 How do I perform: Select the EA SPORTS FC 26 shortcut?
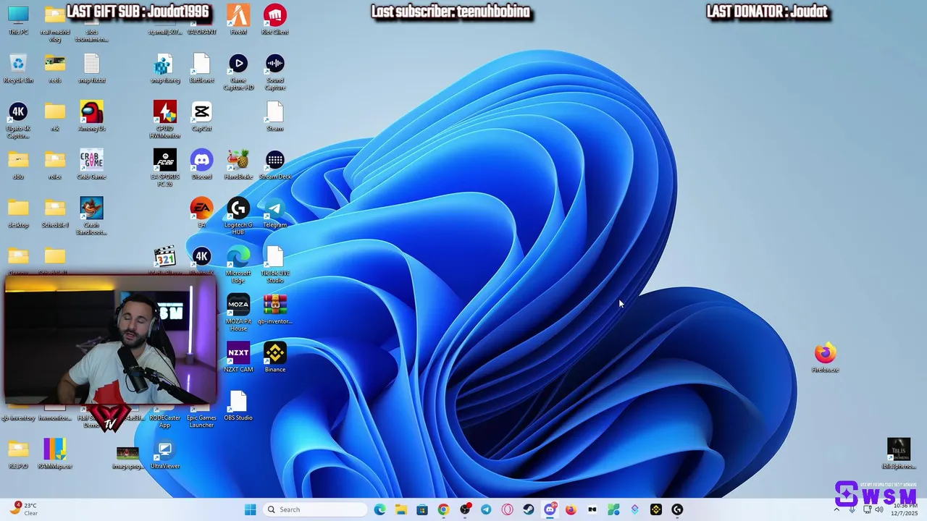coord(164,168)
